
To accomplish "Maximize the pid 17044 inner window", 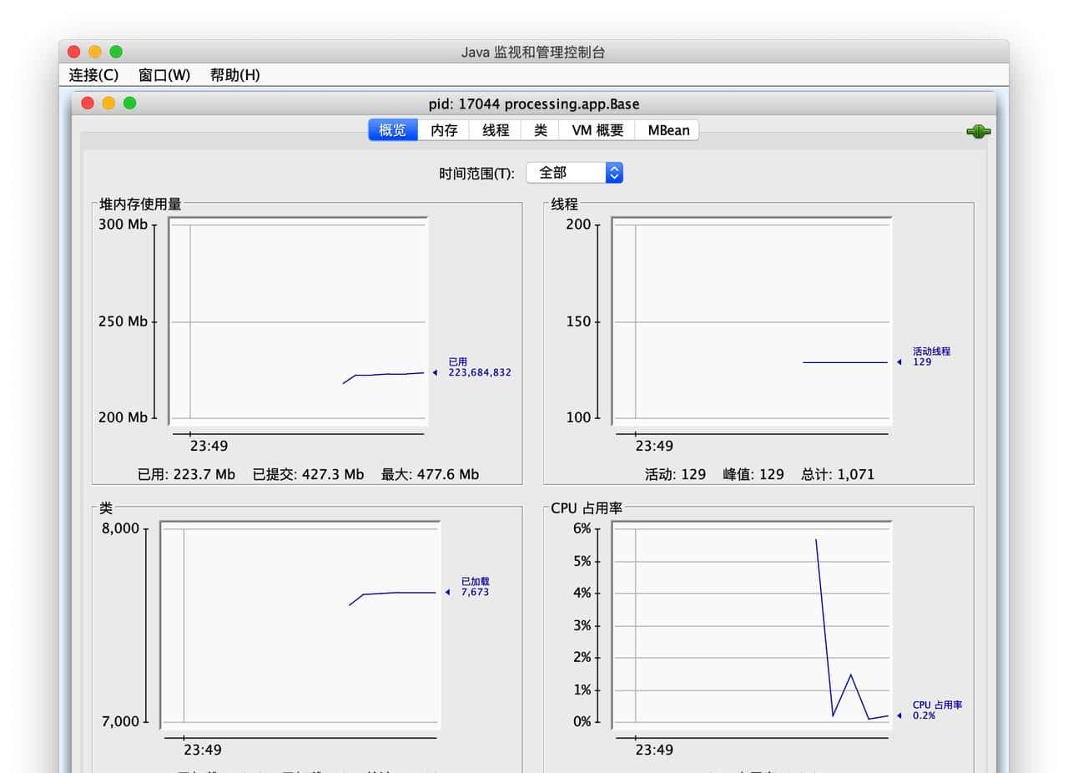I will [x=129, y=104].
